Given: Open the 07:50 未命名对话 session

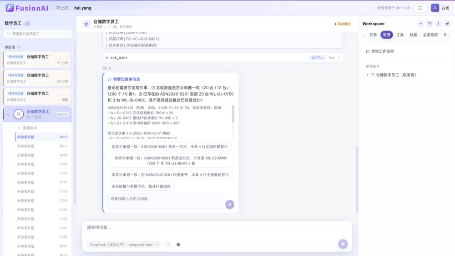Looking at the screenshot, I should pos(42,191).
